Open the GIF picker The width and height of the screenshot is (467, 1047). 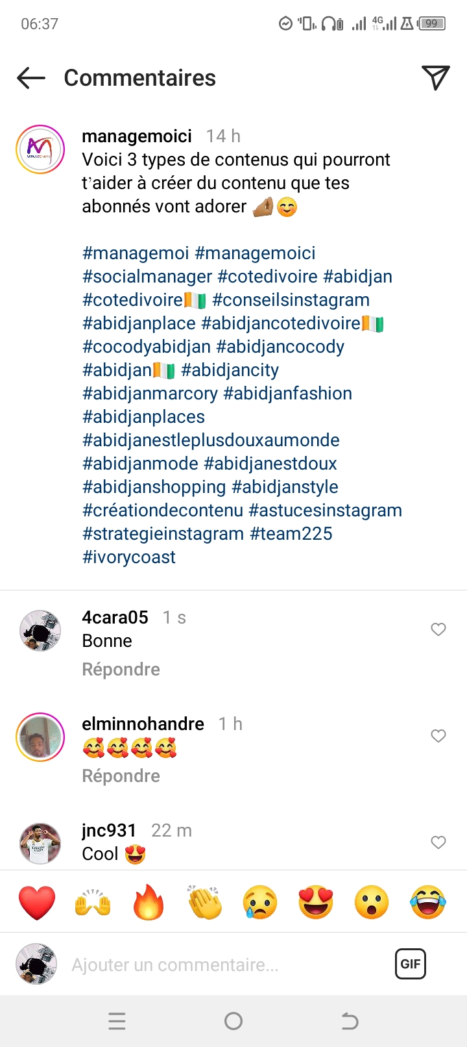point(411,964)
